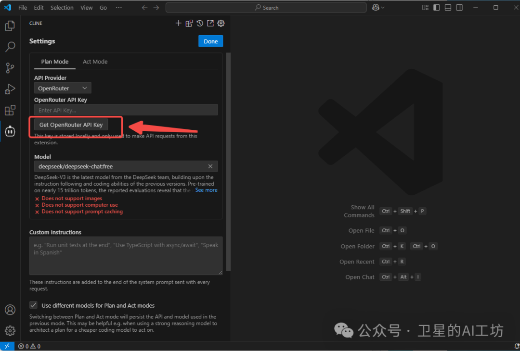This screenshot has height=351, width=520.
Task: Start a new Cline task with plus icon
Action: coord(179,23)
